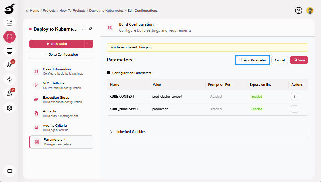Click Disabled status in KUBE_CONTEXT row
This screenshot has height=182, width=321.
216,97
